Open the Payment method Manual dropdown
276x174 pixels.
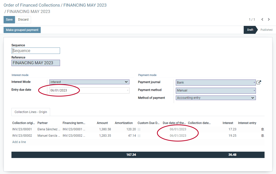[215, 90]
